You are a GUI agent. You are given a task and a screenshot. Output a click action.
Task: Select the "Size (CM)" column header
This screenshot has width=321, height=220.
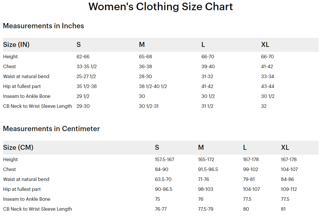[x=18, y=148]
